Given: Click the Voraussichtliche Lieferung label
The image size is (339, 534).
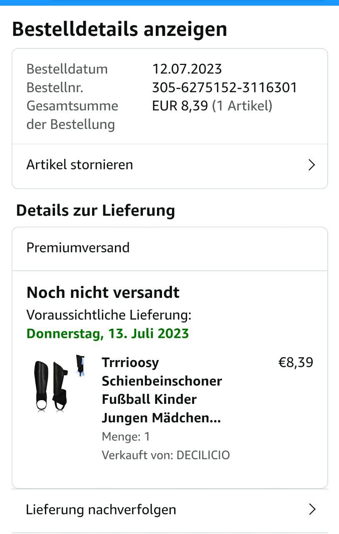Looking at the screenshot, I should pyautogui.click(x=109, y=315).
